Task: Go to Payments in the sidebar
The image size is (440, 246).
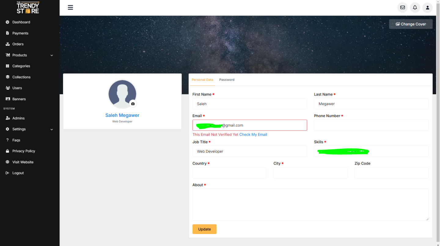Action: (20, 33)
